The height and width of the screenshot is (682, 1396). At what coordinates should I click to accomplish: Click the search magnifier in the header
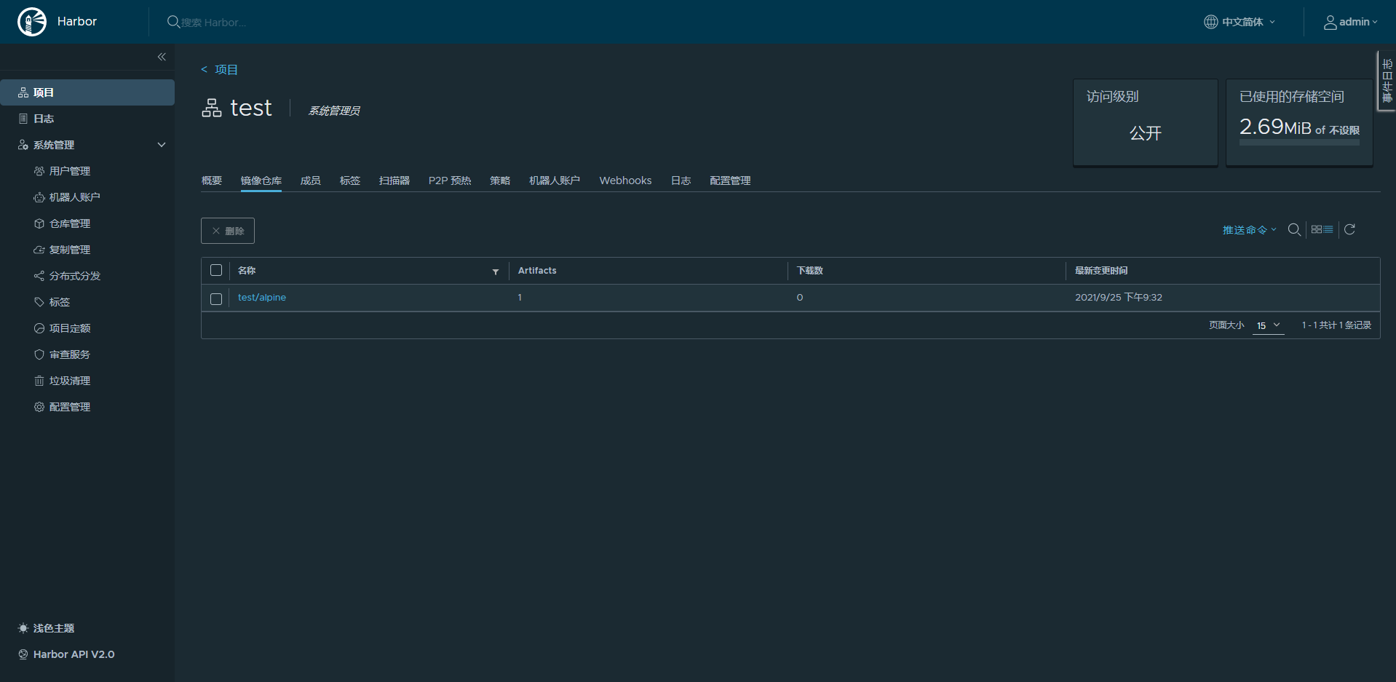(173, 22)
